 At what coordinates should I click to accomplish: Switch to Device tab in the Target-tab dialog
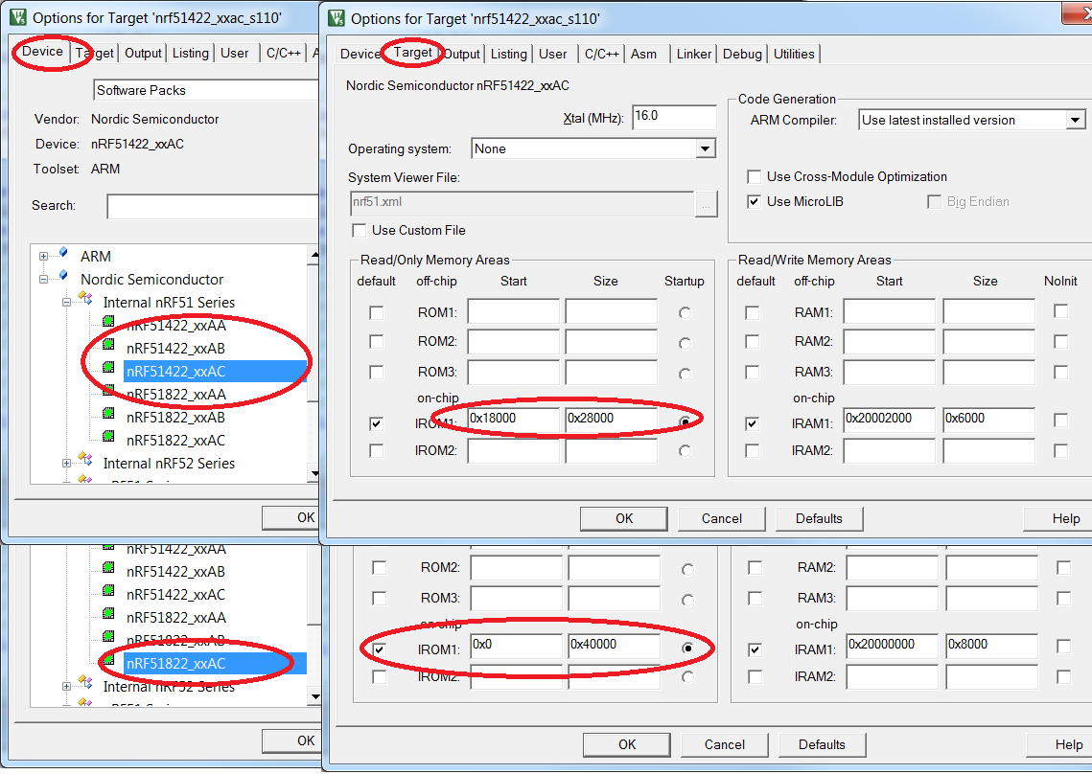click(360, 54)
